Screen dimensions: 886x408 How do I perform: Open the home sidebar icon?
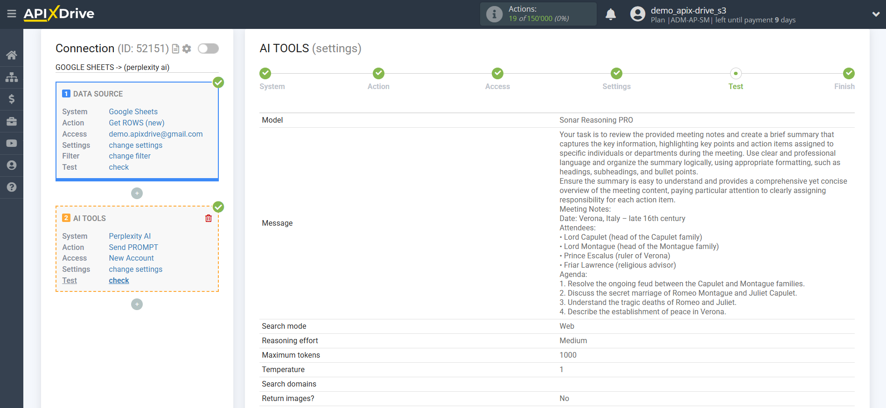pyautogui.click(x=12, y=55)
